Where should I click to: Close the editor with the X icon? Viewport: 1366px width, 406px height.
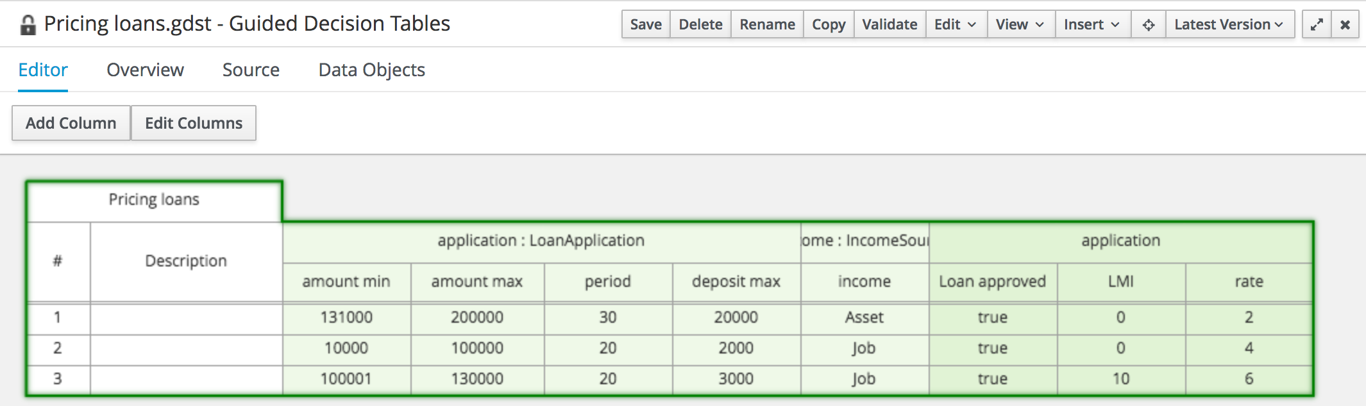(x=1345, y=25)
